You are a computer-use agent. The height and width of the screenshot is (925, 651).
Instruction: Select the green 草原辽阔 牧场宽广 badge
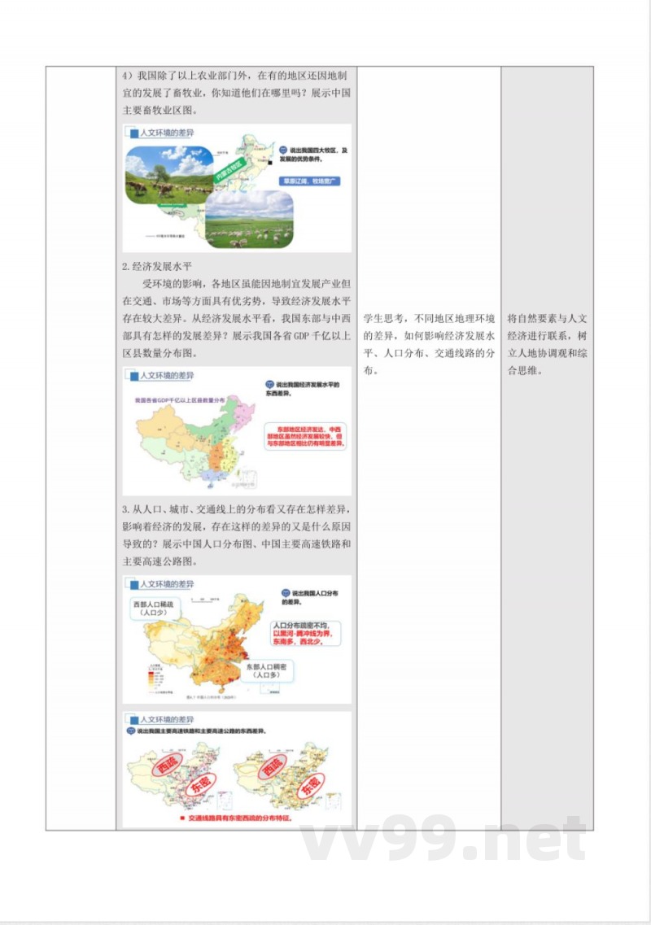pos(309,180)
